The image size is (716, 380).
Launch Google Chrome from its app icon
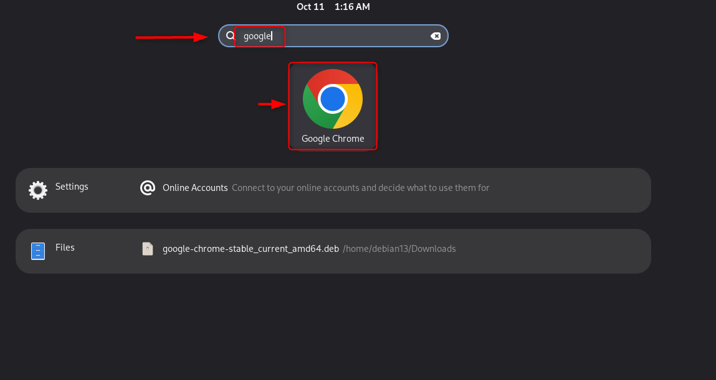click(x=333, y=99)
